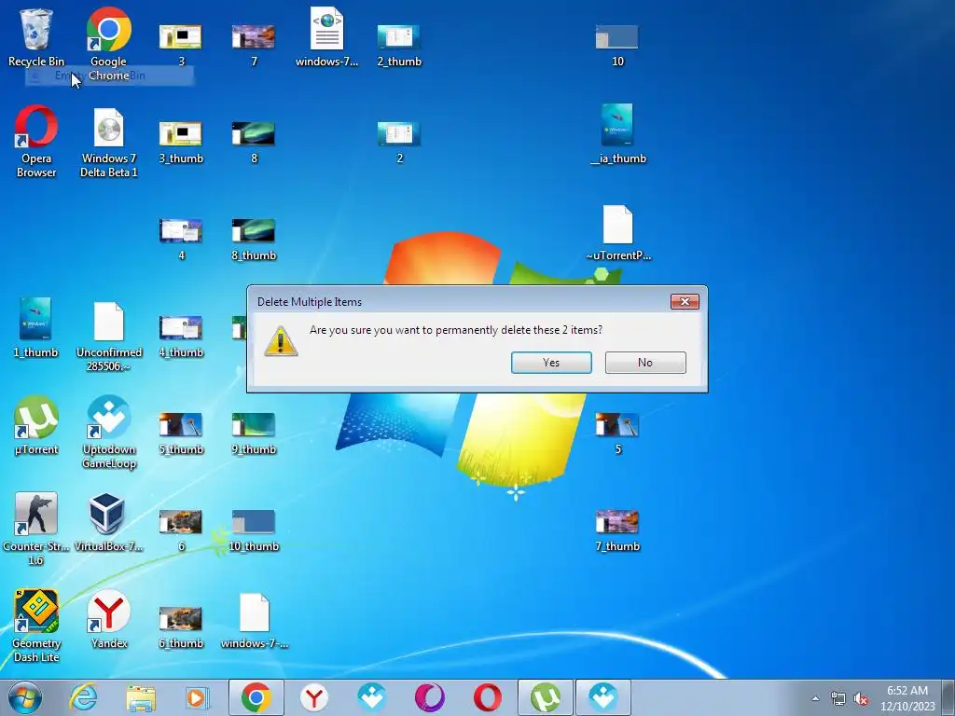Viewport: 955px width, 716px height.
Task: Show hidden system tray icons
Action: tap(815, 698)
